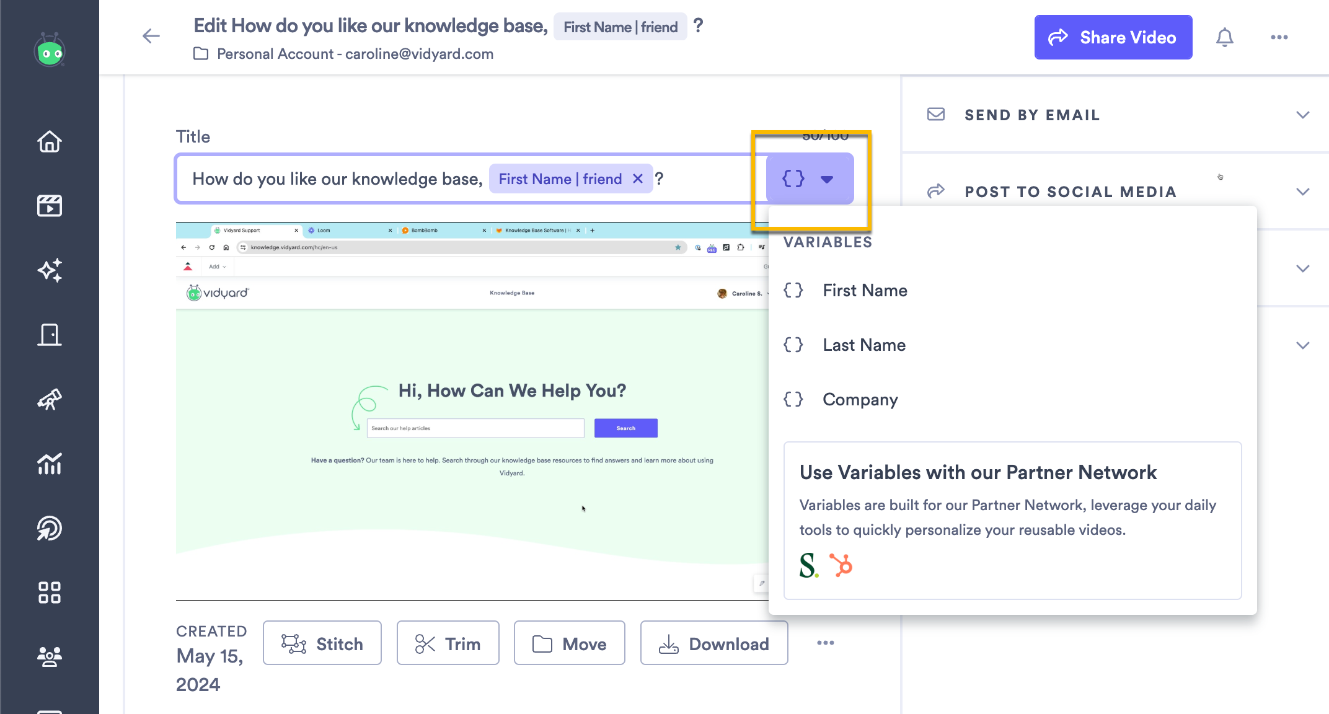Expand the Post to Social Media section

1303,192
